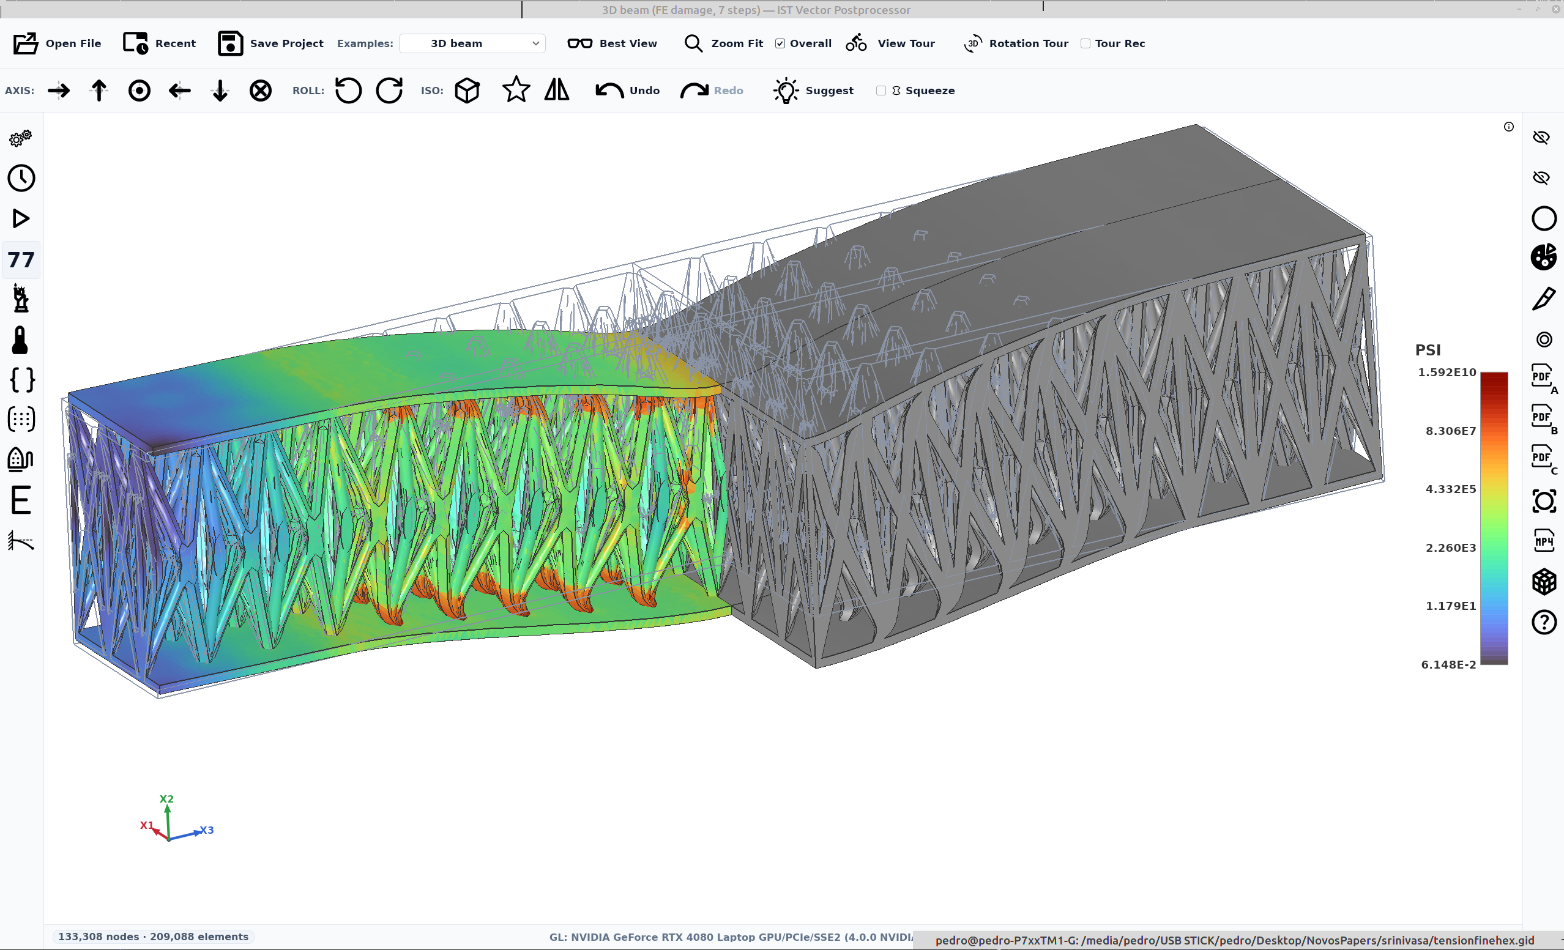The height and width of the screenshot is (950, 1564).
Task: Click the dotted grid brackets icon
Action: [x=21, y=420]
